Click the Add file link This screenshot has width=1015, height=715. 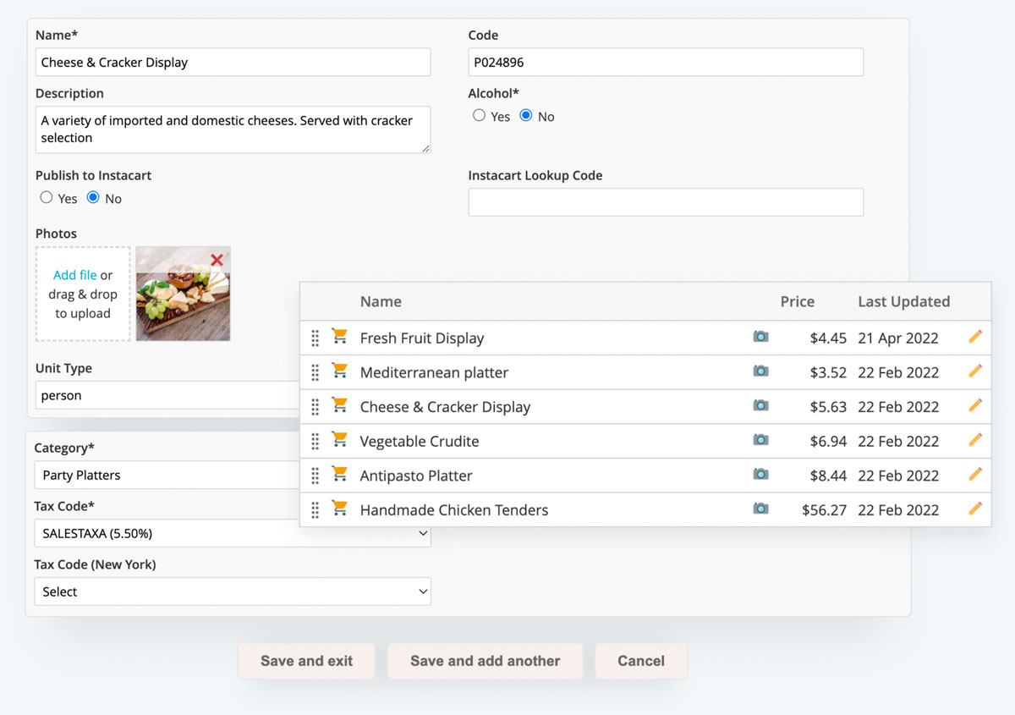point(74,275)
